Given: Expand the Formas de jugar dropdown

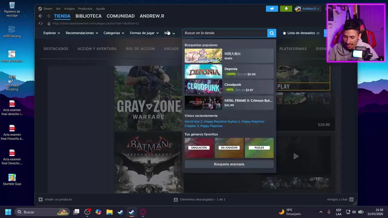Looking at the screenshot, I should click(x=144, y=33).
